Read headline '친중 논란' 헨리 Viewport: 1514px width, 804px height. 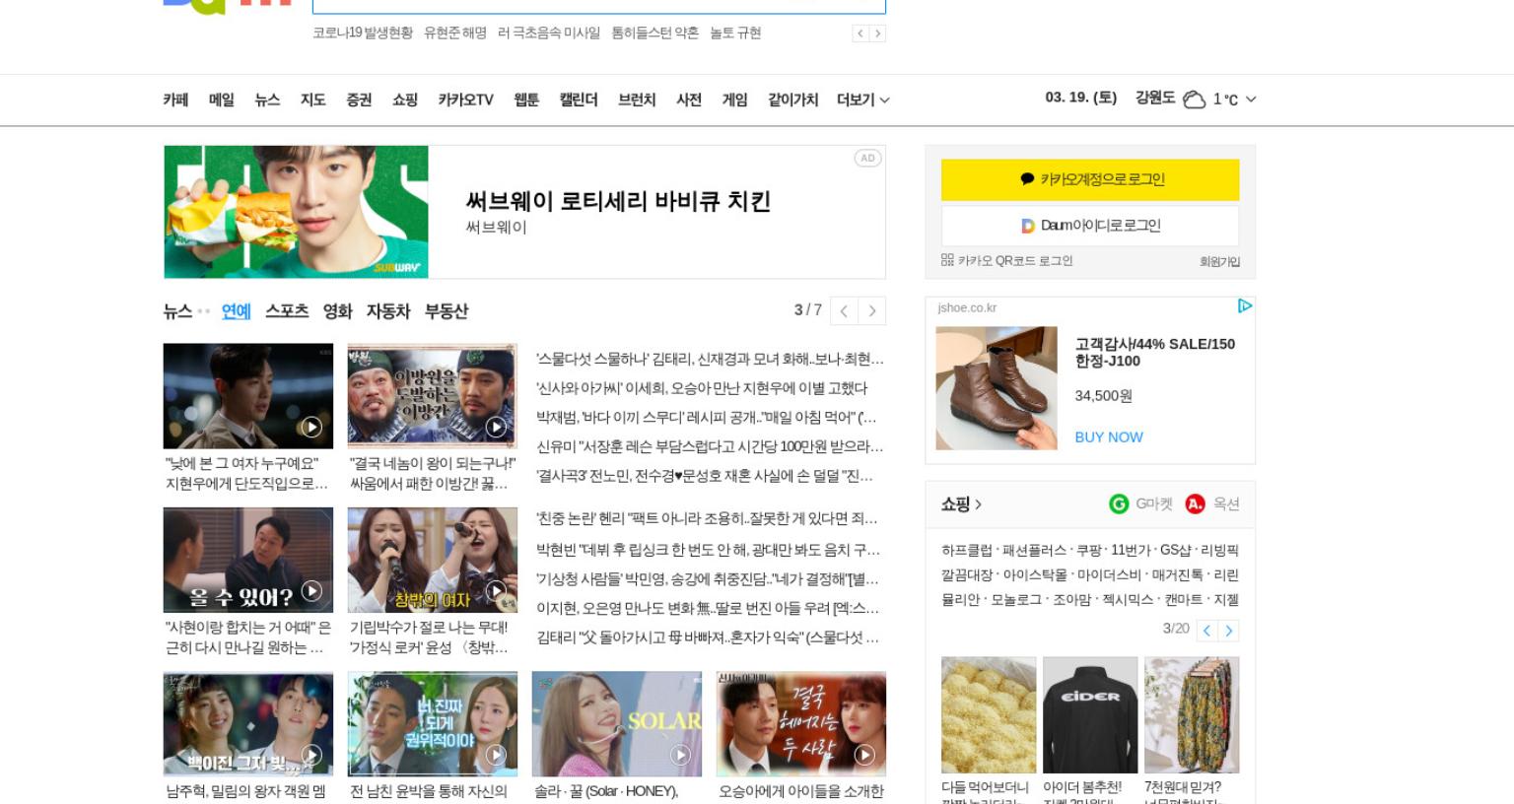(x=707, y=519)
